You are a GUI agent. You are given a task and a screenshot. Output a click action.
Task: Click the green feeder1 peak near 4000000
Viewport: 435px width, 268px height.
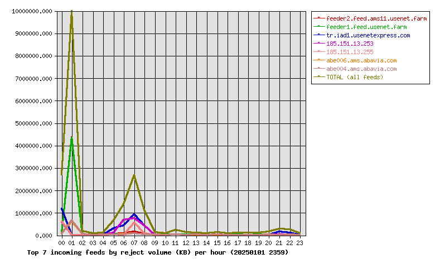point(72,138)
